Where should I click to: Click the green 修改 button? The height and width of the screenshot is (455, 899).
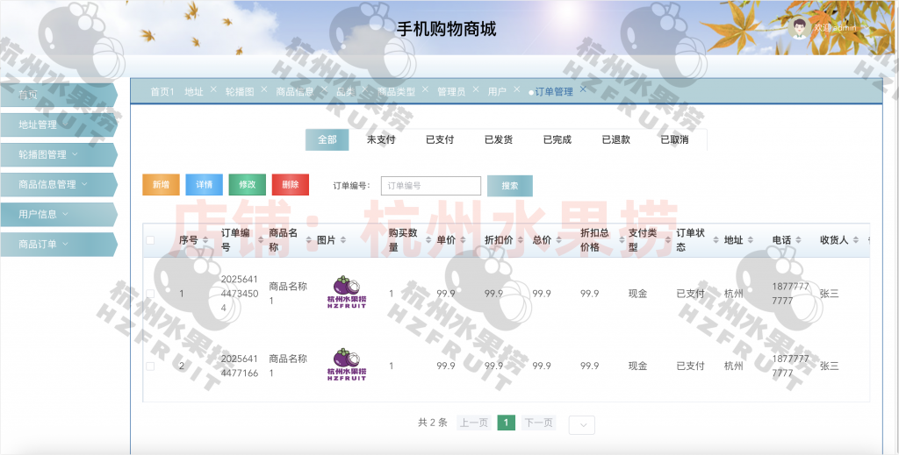(x=247, y=184)
